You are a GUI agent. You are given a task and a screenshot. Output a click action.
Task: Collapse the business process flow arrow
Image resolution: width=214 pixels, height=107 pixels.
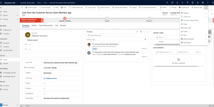click(42, 20)
